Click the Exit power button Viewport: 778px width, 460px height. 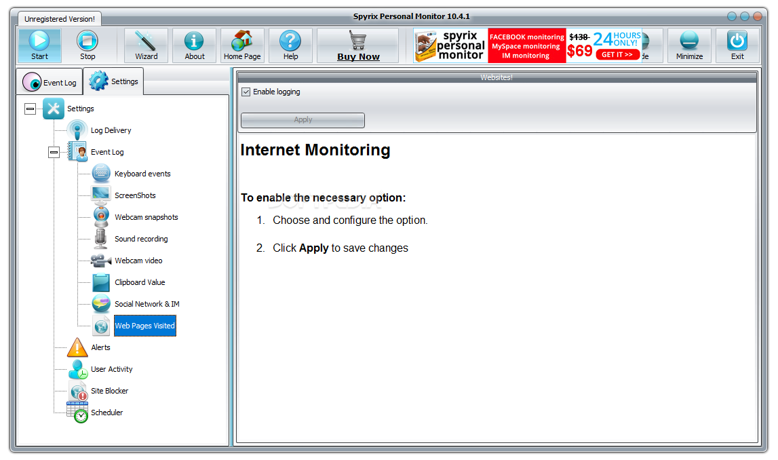737,45
